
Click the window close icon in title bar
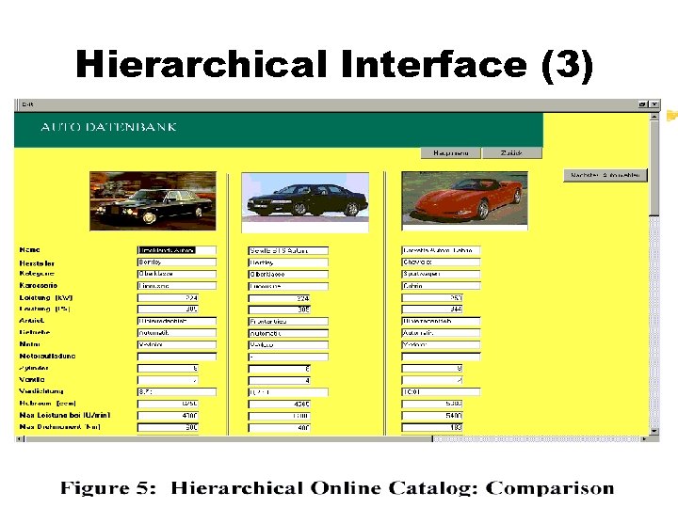tap(654, 104)
